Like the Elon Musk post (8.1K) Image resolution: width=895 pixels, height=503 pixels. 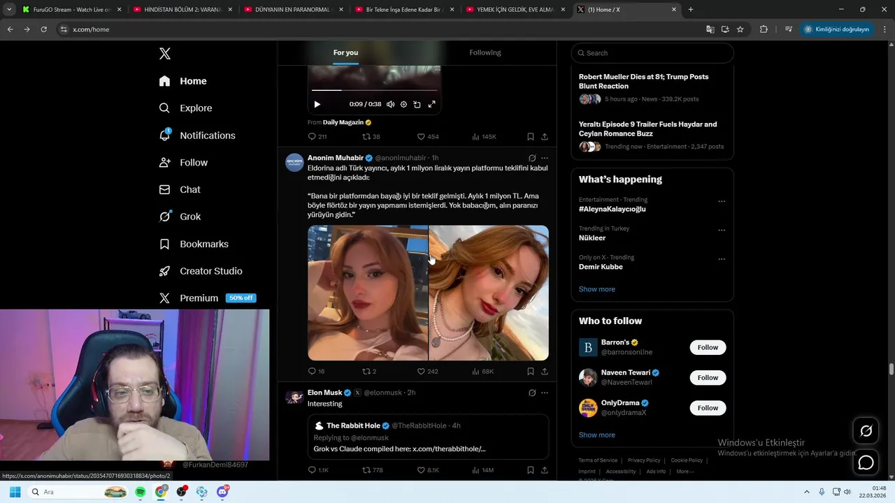pyautogui.click(x=428, y=470)
